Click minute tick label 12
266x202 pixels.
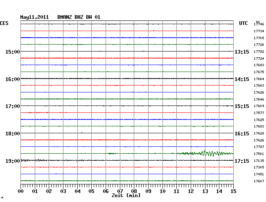pyautogui.click(x=191, y=191)
